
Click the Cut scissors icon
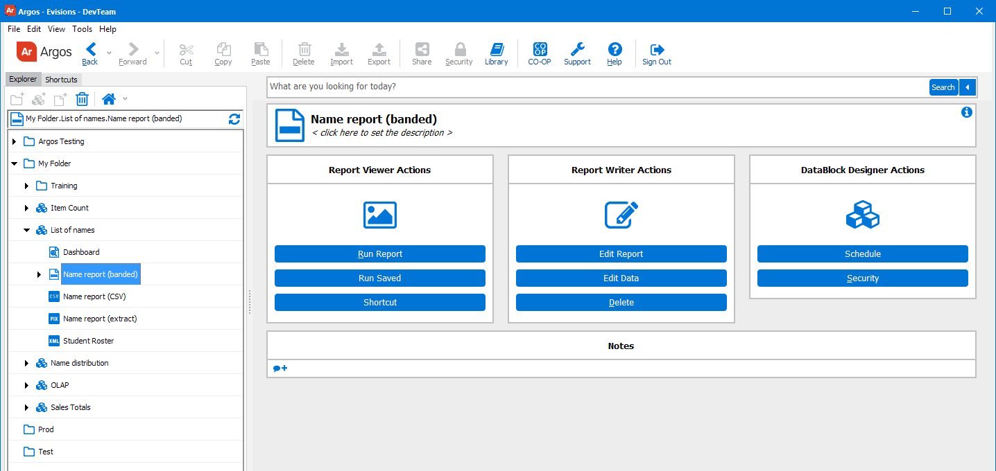point(186,49)
